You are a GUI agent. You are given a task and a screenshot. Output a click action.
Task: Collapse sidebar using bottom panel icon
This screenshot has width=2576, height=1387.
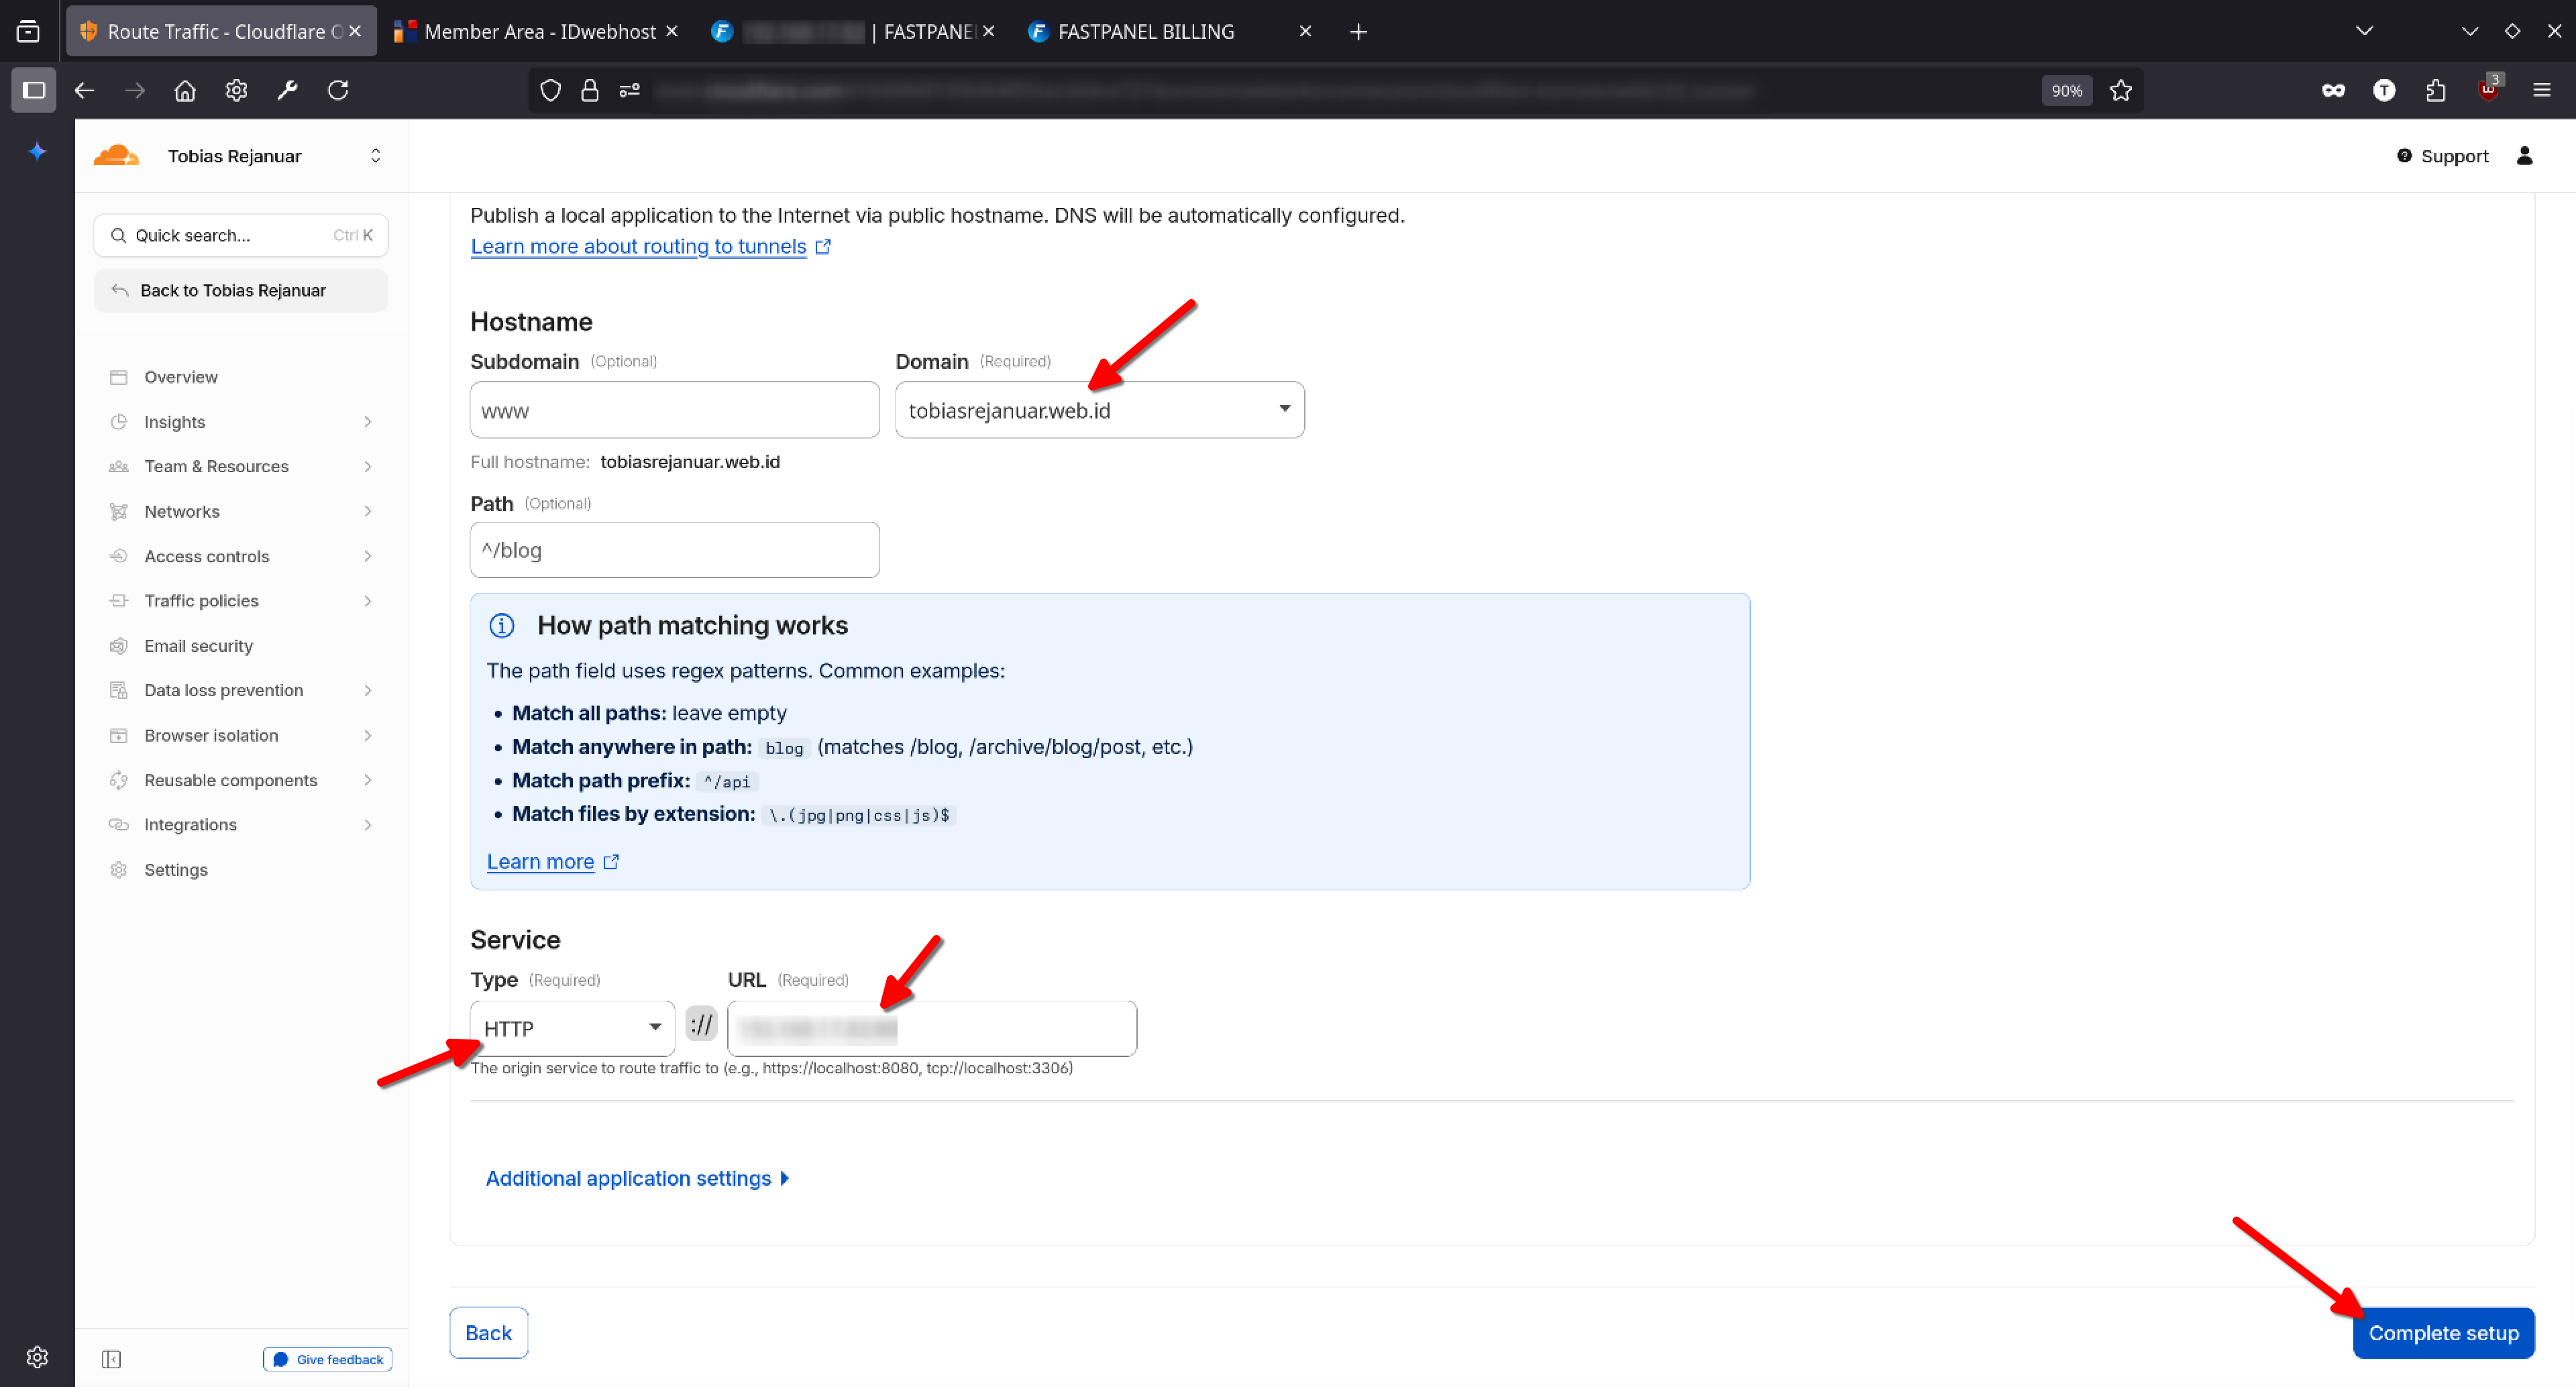click(111, 1359)
